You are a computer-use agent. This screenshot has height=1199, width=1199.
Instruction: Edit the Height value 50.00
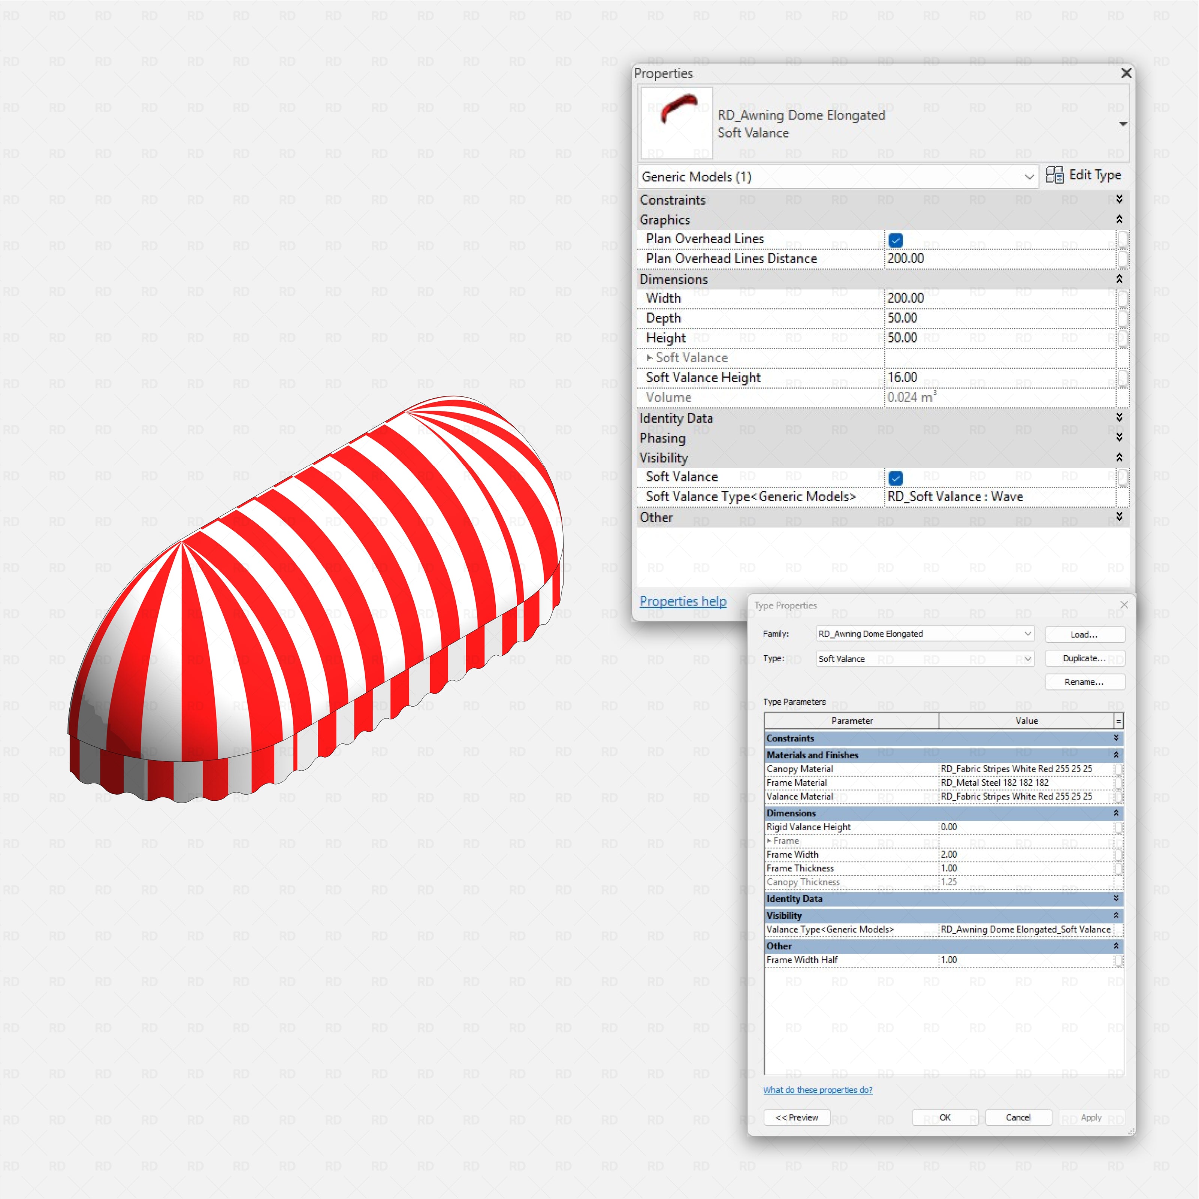pos(999,338)
